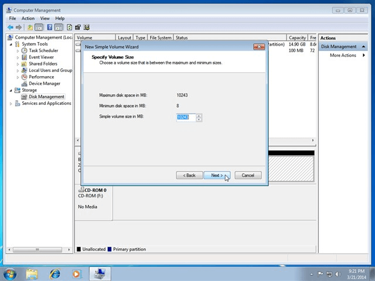Click the Storage node icon
This screenshot has width=375, height=281.
pyautogui.click(x=17, y=90)
